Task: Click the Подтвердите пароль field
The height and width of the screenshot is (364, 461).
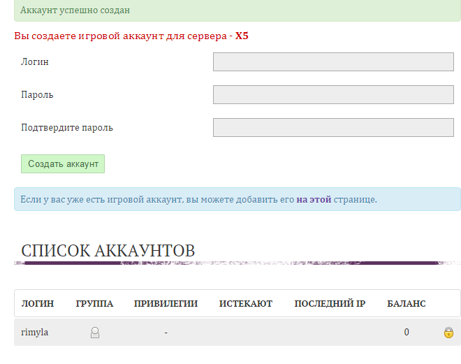Action: pyautogui.click(x=333, y=128)
